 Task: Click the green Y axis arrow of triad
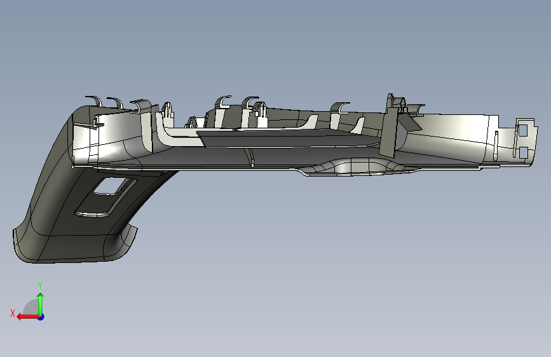coord(41,304)
